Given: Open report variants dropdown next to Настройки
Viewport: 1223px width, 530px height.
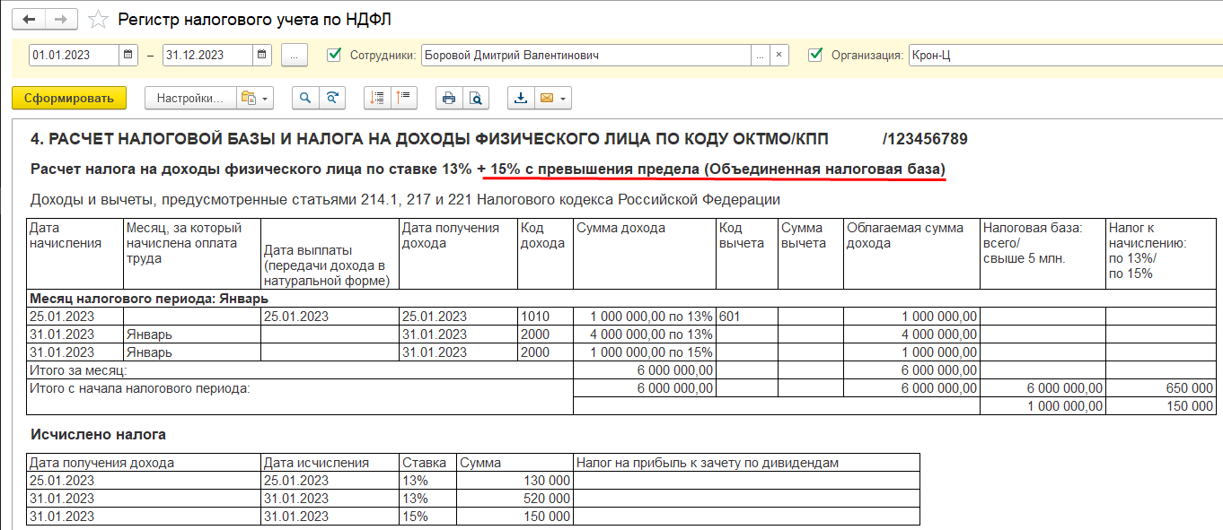Looking at the screenshot, I should tap(255, 99).
